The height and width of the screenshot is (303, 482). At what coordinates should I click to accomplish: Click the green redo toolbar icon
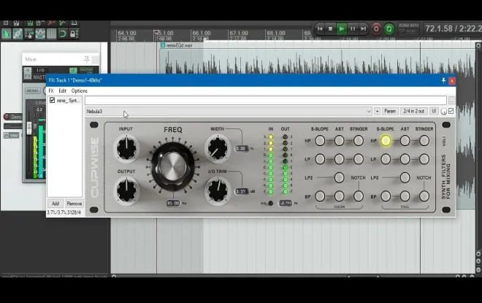click(62, 23)
